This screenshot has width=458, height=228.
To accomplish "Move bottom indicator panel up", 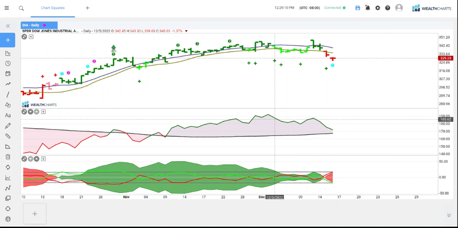I will pos(37,159).
